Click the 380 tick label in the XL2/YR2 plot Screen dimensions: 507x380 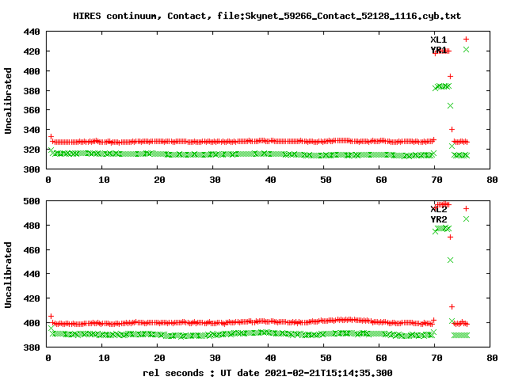coord(32,348)
